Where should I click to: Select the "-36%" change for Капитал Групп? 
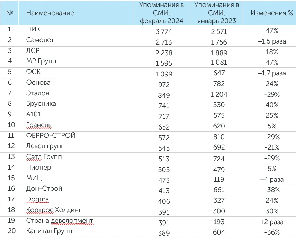pos(272,232)
